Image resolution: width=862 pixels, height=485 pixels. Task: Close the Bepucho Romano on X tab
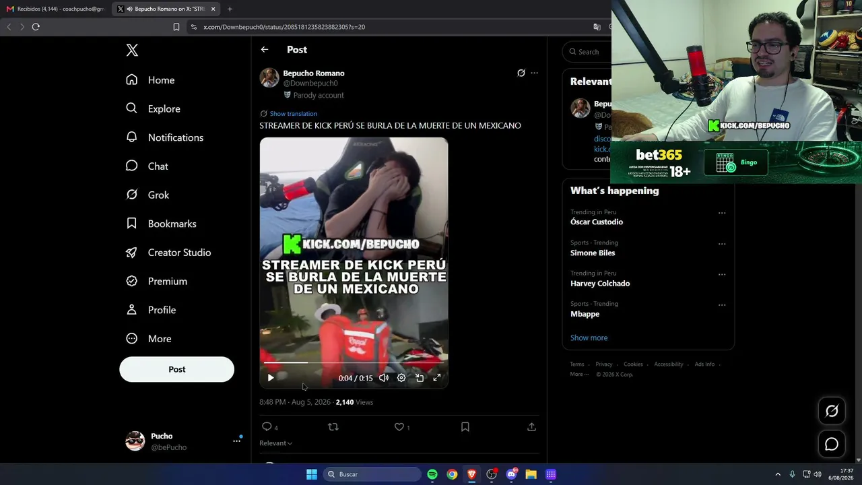213,9
